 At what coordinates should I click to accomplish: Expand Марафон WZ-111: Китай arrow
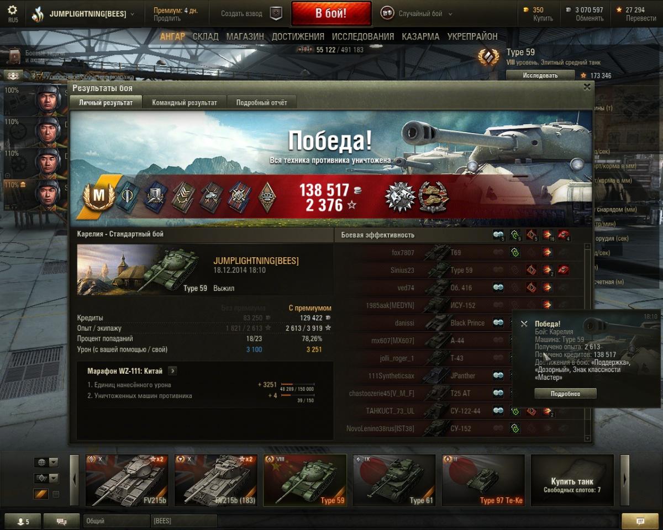tap(172, 371)
